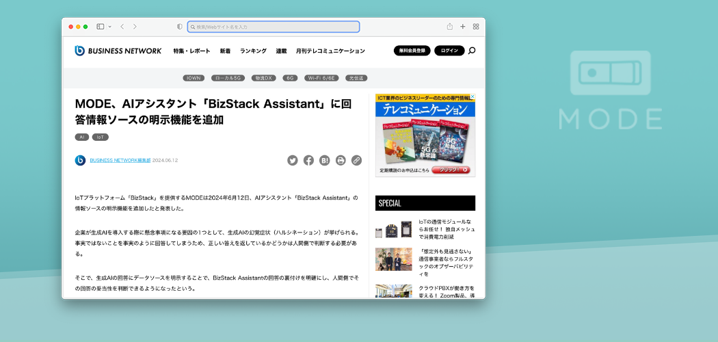Click BUSINESS NETWORK編集部 author link
The height and width of the screenshot is (342, 718).
(x=120, y=160)
